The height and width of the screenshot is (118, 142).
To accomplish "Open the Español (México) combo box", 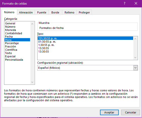I will 88,68.
